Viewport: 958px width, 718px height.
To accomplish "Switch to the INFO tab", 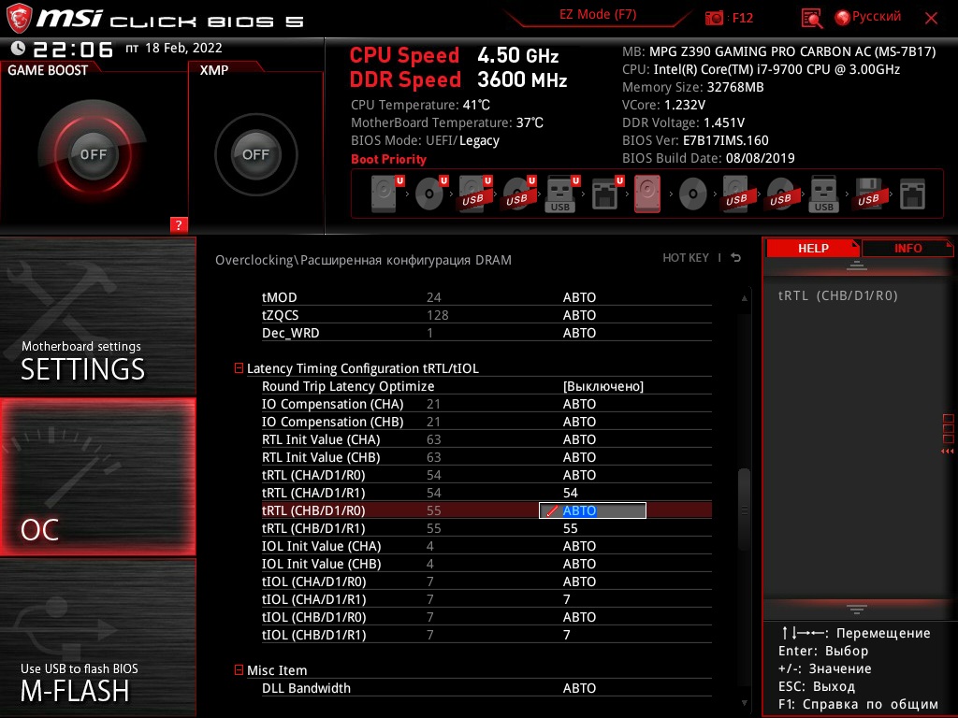I will 907,248.
